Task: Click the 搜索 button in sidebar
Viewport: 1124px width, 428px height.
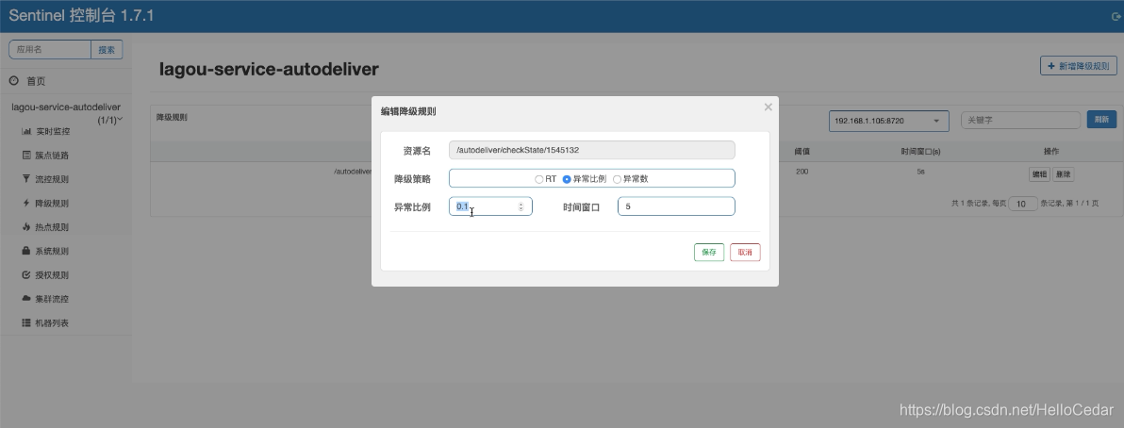Action: tap(107, 49)
